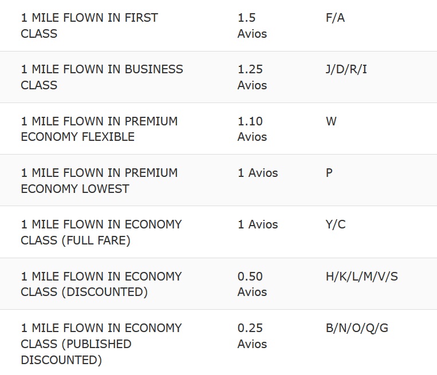
Task: Select the 1 Avios value beside code Y/C
Action: [258, 224]
